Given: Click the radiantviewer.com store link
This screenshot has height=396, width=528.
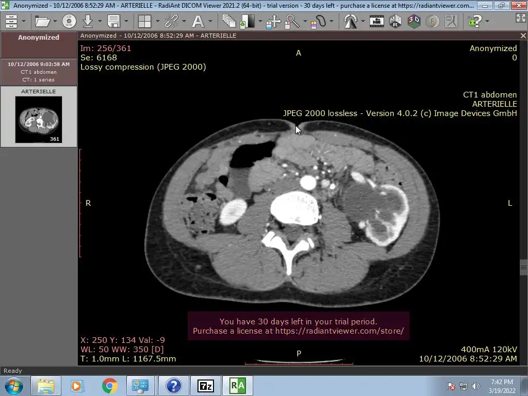Looking at the screenshot, I should [339, 331].
